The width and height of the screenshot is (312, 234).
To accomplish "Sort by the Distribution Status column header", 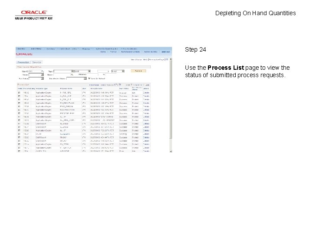I will 137,88.
